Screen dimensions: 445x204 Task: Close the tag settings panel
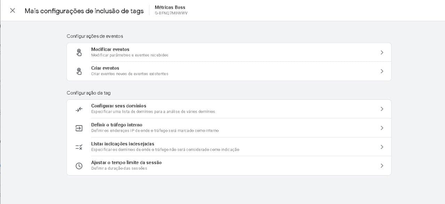pyautogui.click(x=13, y=10)
